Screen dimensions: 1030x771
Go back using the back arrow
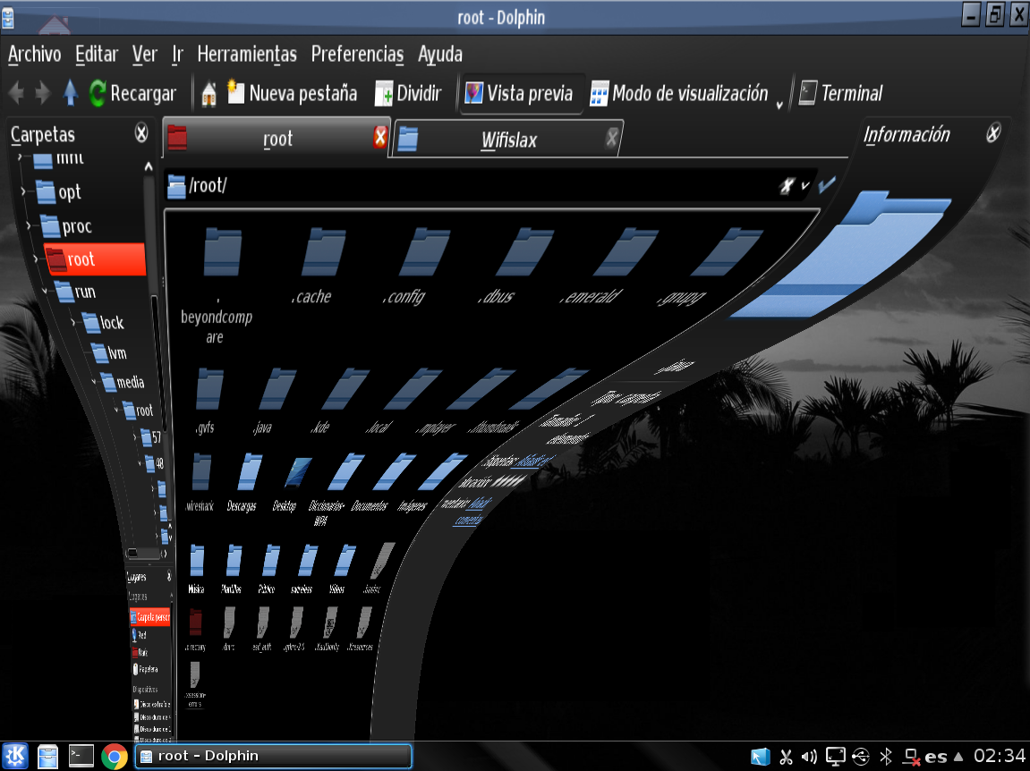click(16, 93)
